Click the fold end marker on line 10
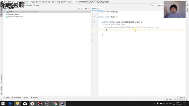Viewport: 189px width, 106px height. [x=98, y=35]
